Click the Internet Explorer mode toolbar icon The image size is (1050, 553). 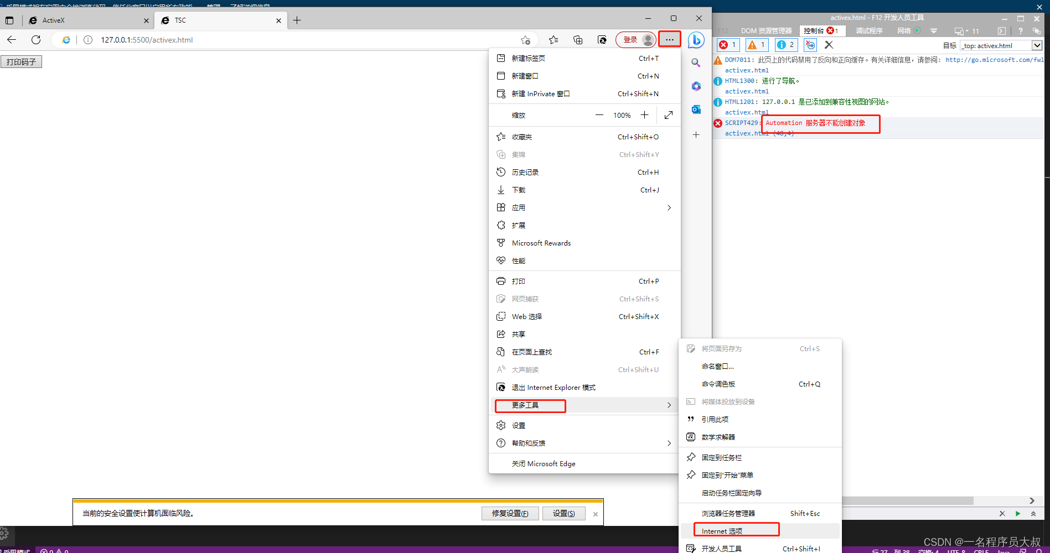click(x=602, y=40)
